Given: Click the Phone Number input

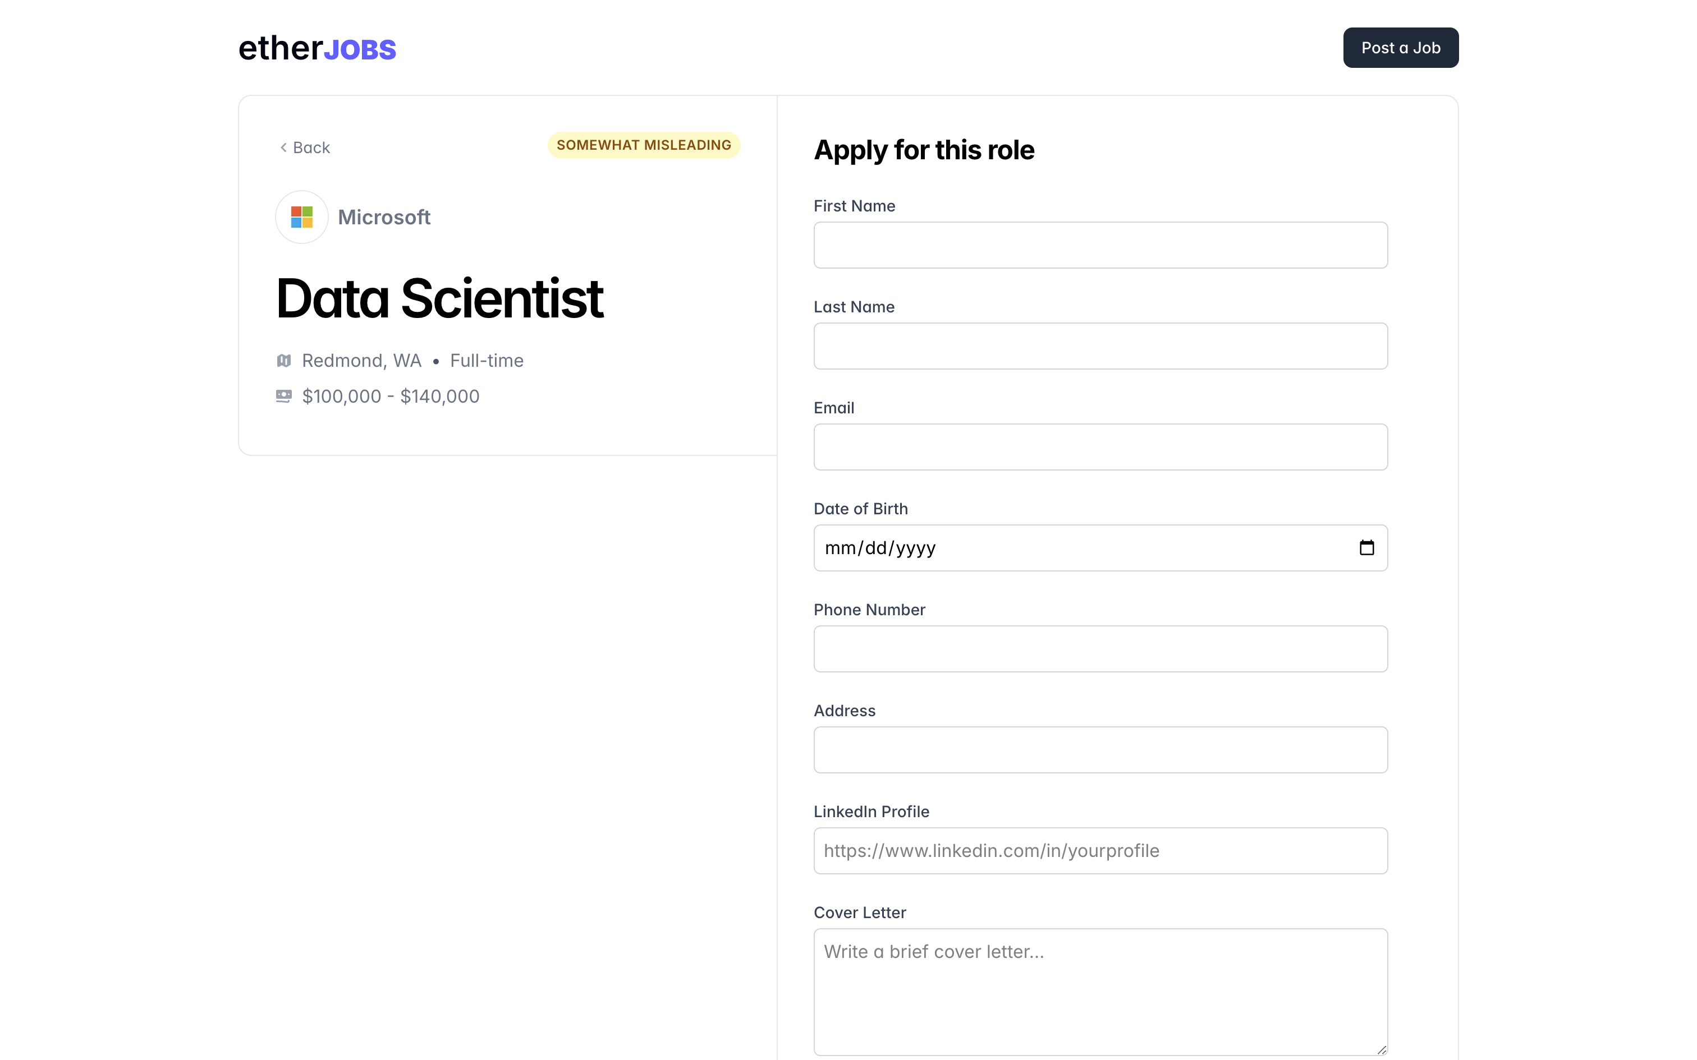Looking at the screenshot, I should (1099, 649).
